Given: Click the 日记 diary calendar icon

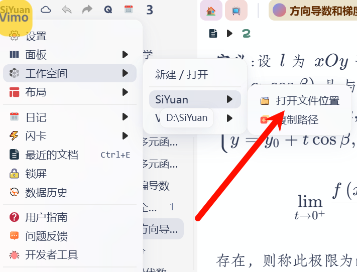Looking at the screenshot, I should click(14, 117).
